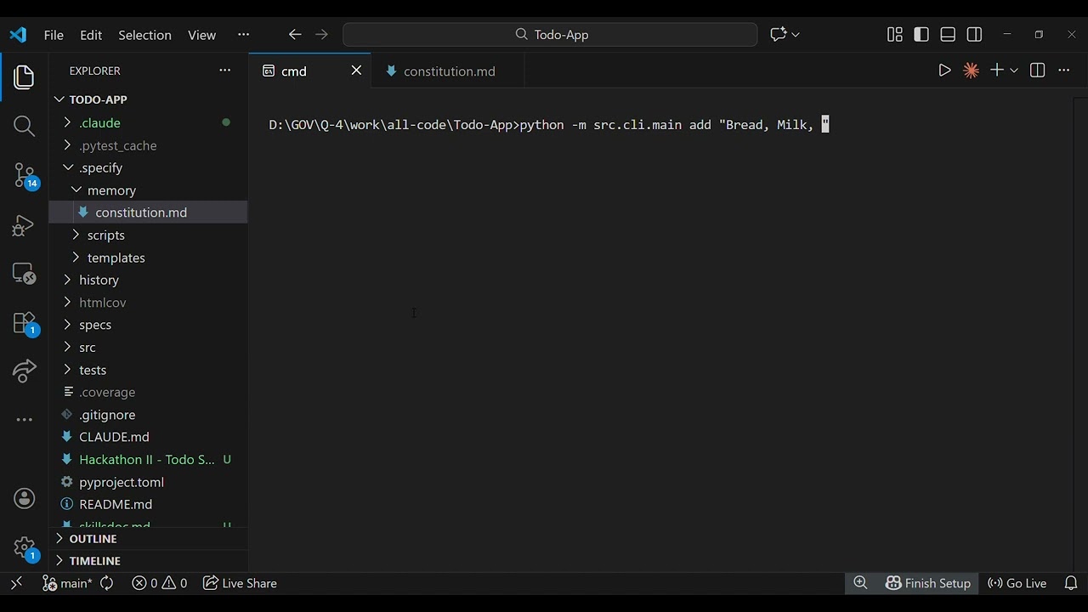Open editor More Actions ellipsis
This screenshot has width=1088, height=612.
[1063, 71]
